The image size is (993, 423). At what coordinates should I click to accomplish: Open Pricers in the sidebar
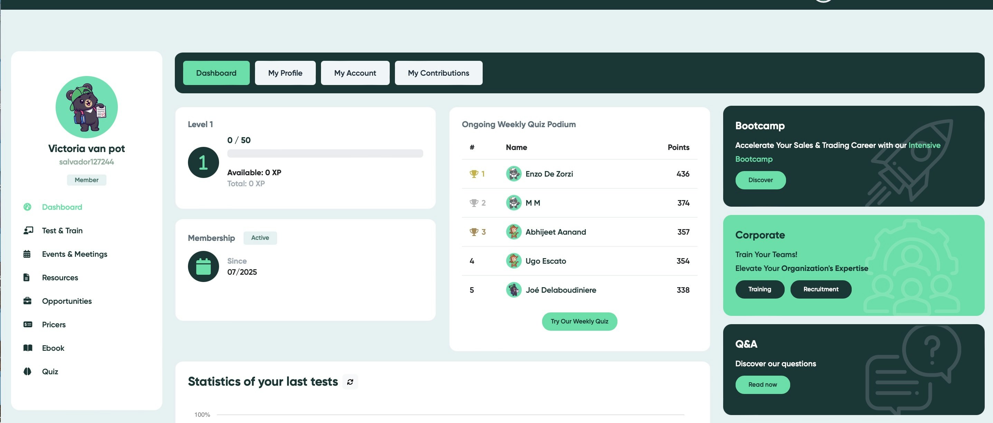tap(54, 324)
